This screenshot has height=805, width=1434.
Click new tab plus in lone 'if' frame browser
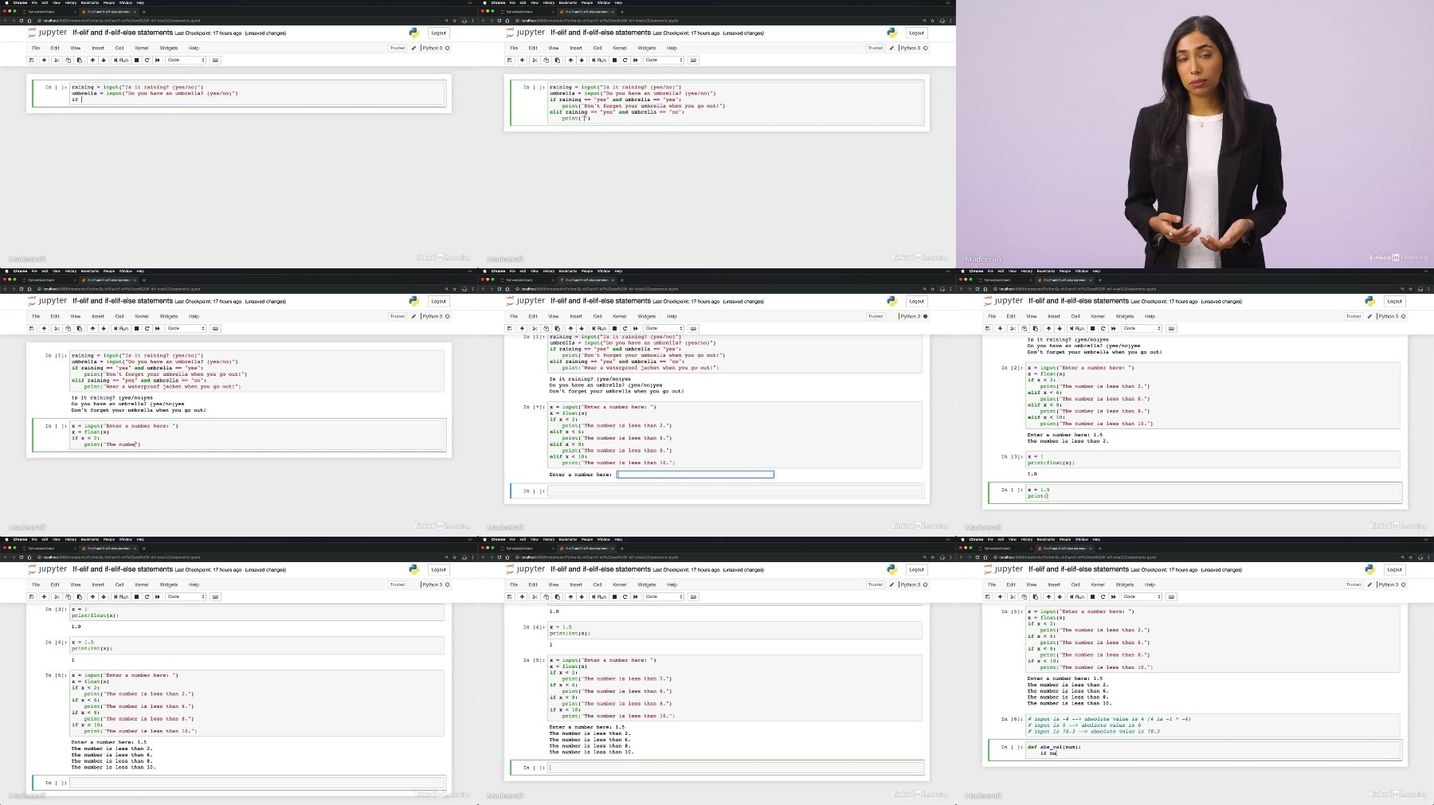[x=143, y=12]
